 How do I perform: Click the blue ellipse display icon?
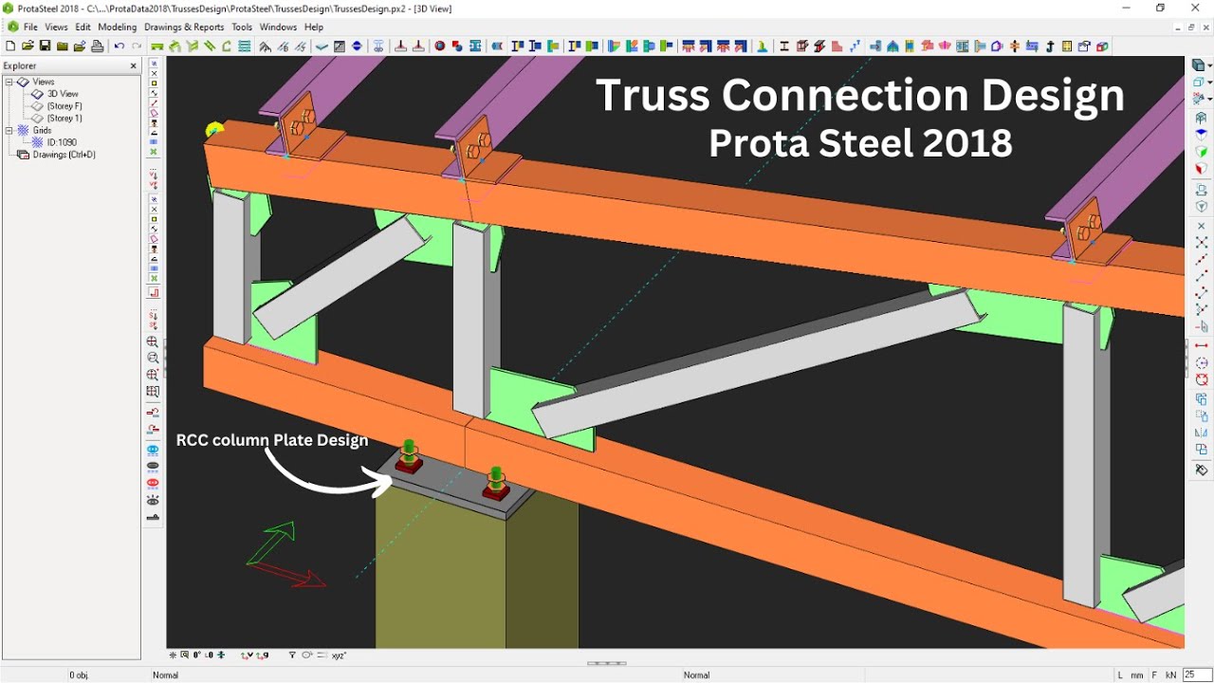tap(153, 451)
